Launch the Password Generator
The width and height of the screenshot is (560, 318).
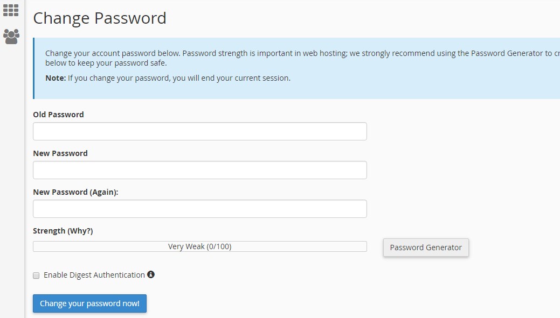pos(426,248)
